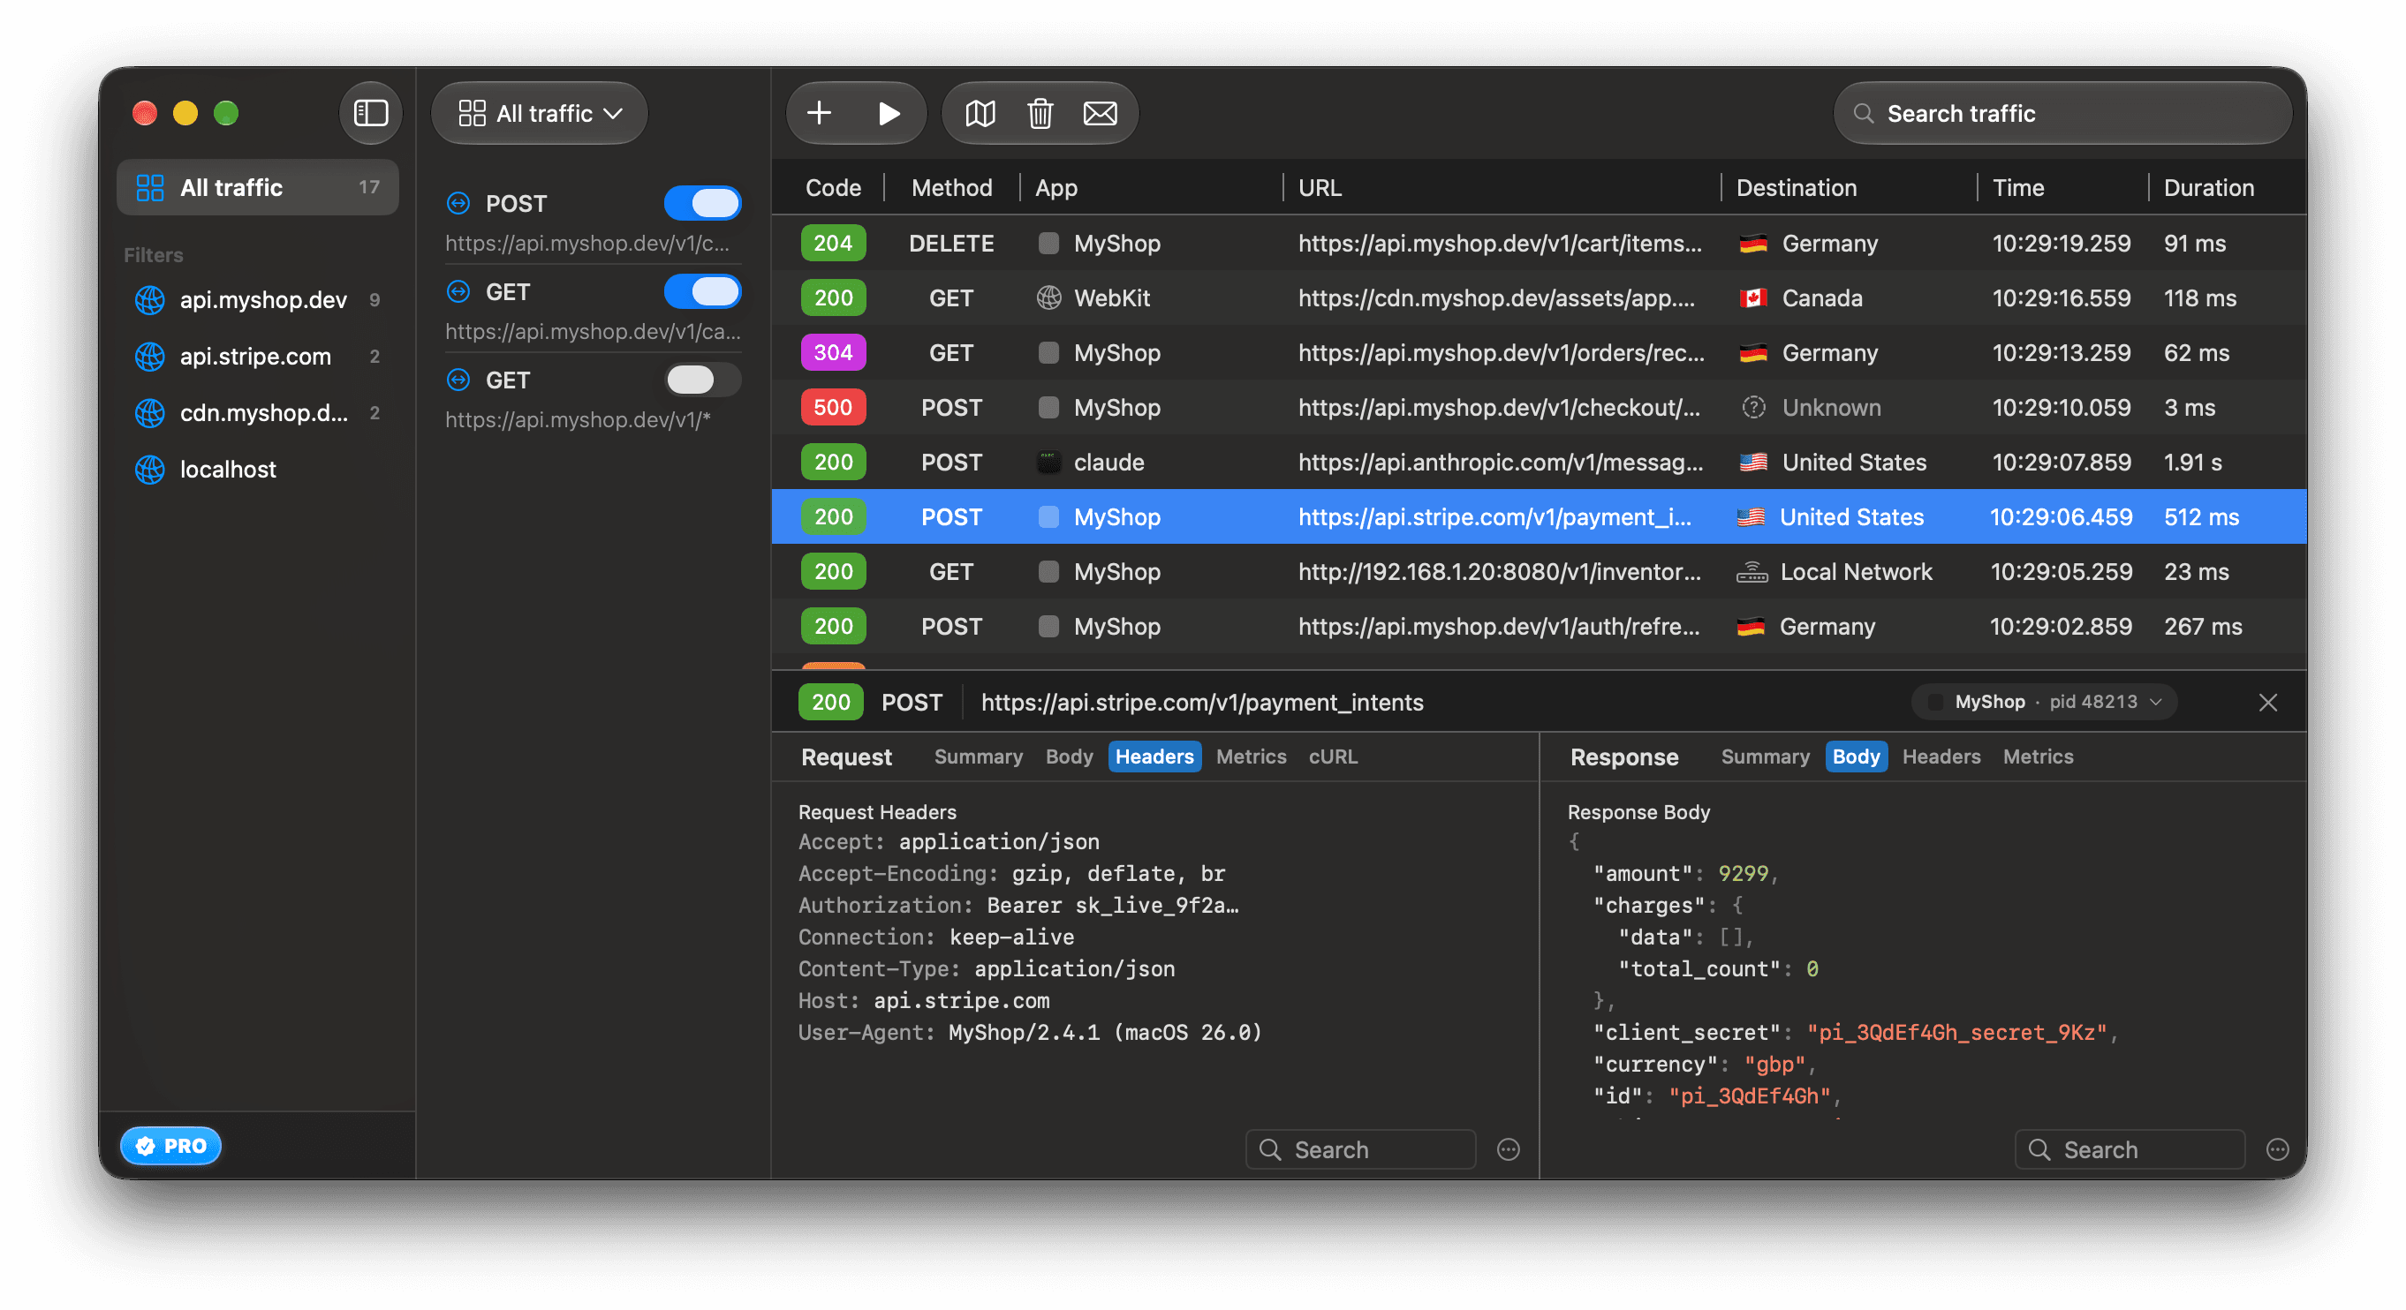Close the request detail panel
Viewport: 2406px width, 1310px height.
click(x=2266, y=702)
